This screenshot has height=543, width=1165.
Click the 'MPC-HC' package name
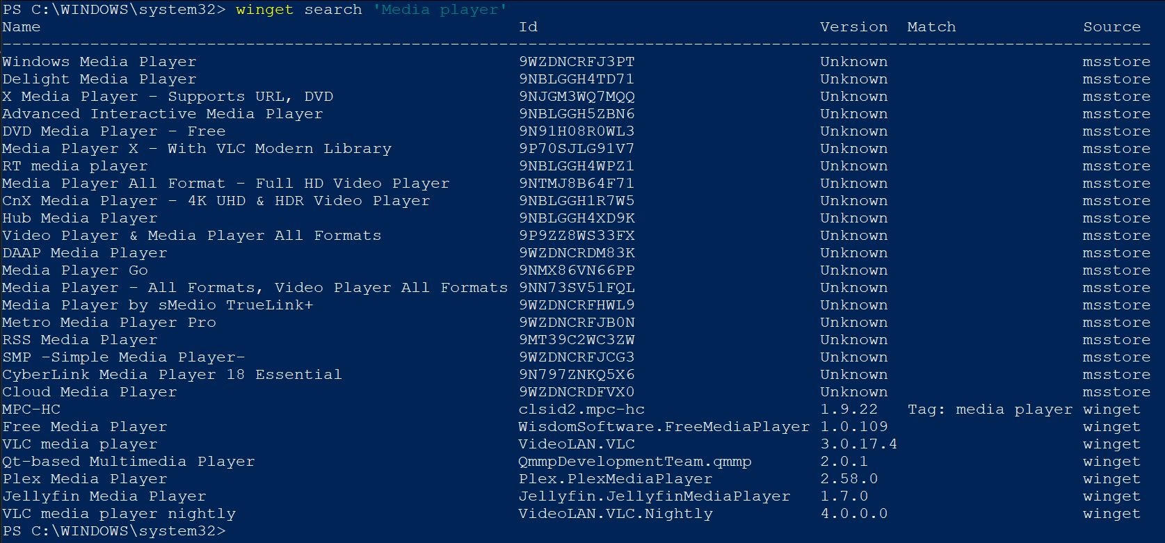click(31, 410)
